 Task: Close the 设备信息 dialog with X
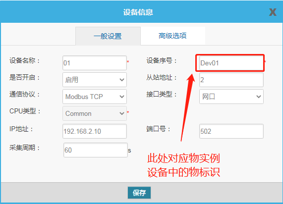click(x=273, y=12)
